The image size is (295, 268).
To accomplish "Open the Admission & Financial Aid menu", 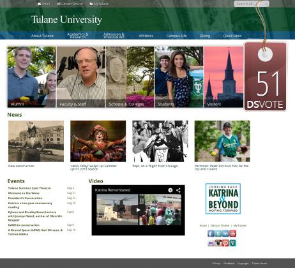I will pos(114,36).
